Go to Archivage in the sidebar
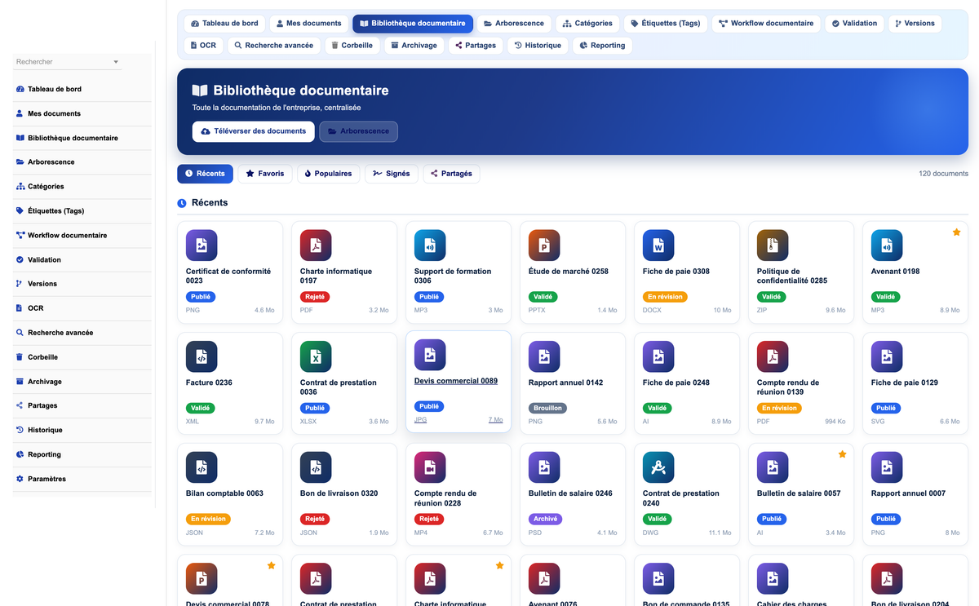 (x=83, y=382)
